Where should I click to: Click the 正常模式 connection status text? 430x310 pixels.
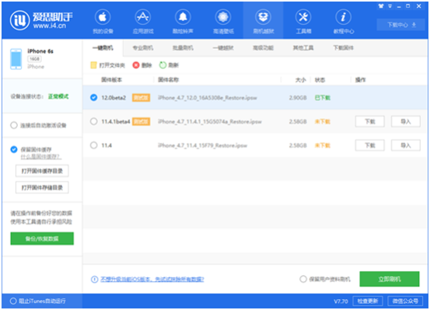pos(58,96)
